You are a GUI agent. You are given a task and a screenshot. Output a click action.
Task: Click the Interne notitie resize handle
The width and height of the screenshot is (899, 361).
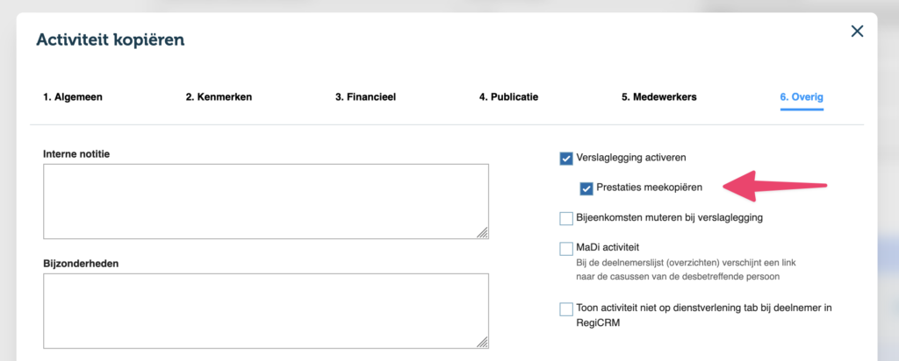(483, 233)
